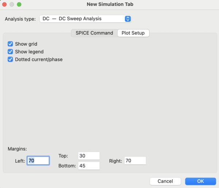Click the Left margin input field
219x188 pixels.
38,161
